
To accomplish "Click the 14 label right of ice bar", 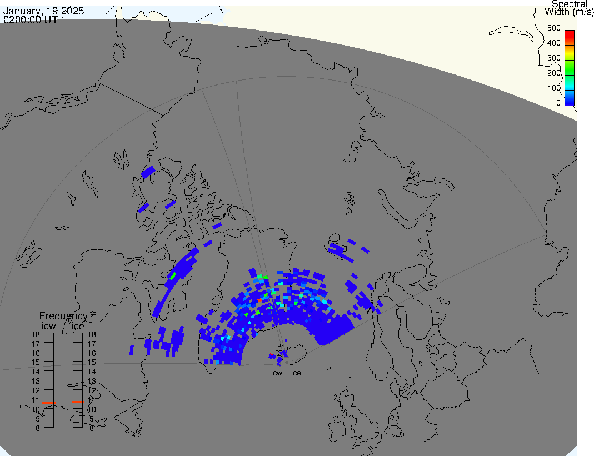I will pyautogui.click(x=92, y=372).
